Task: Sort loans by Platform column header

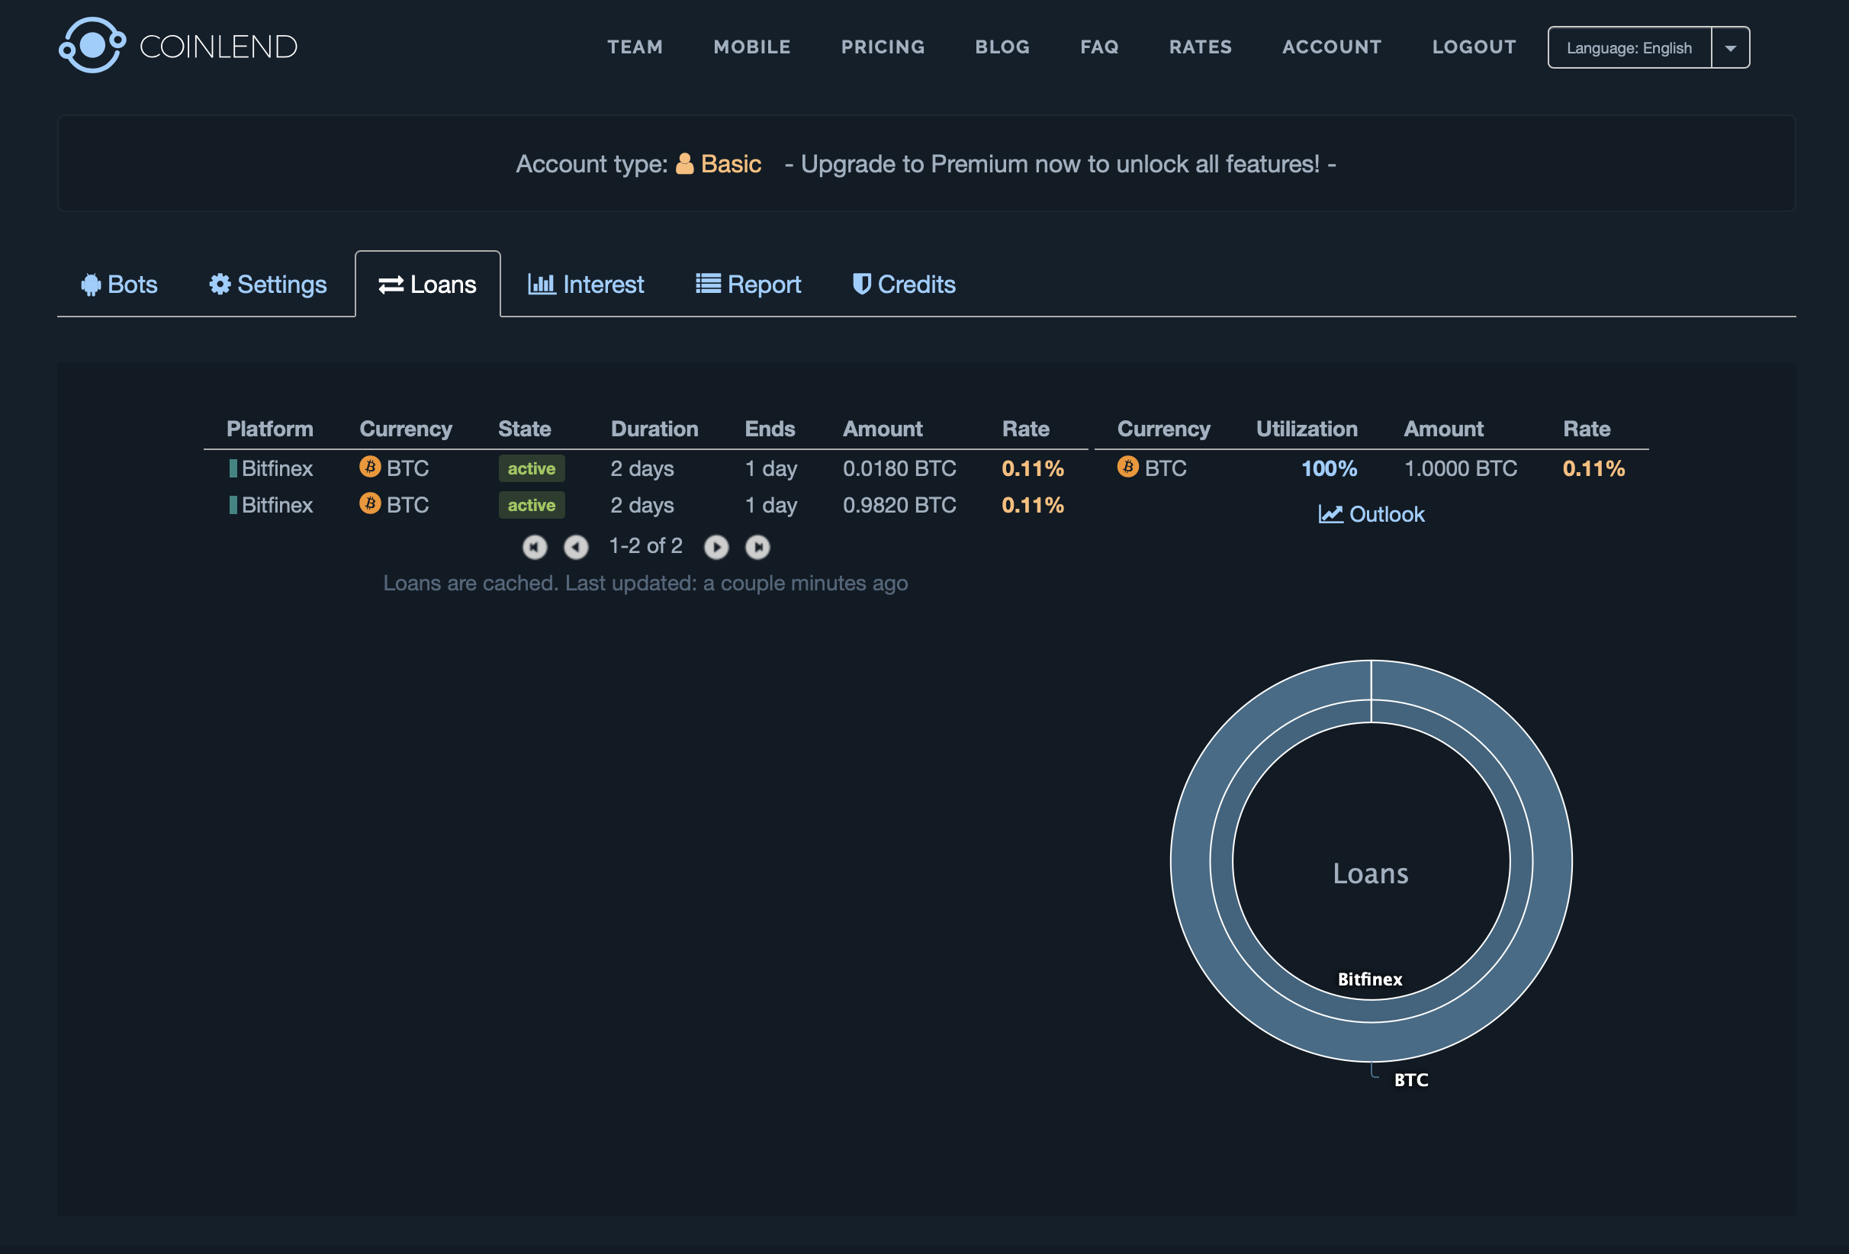Action: (270, 428)
